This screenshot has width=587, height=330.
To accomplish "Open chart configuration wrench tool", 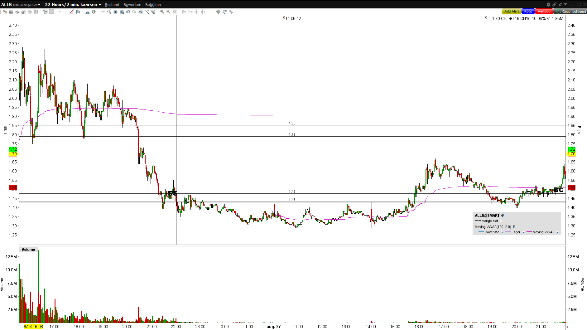I will pyautogui.click(x=231, y=12).
